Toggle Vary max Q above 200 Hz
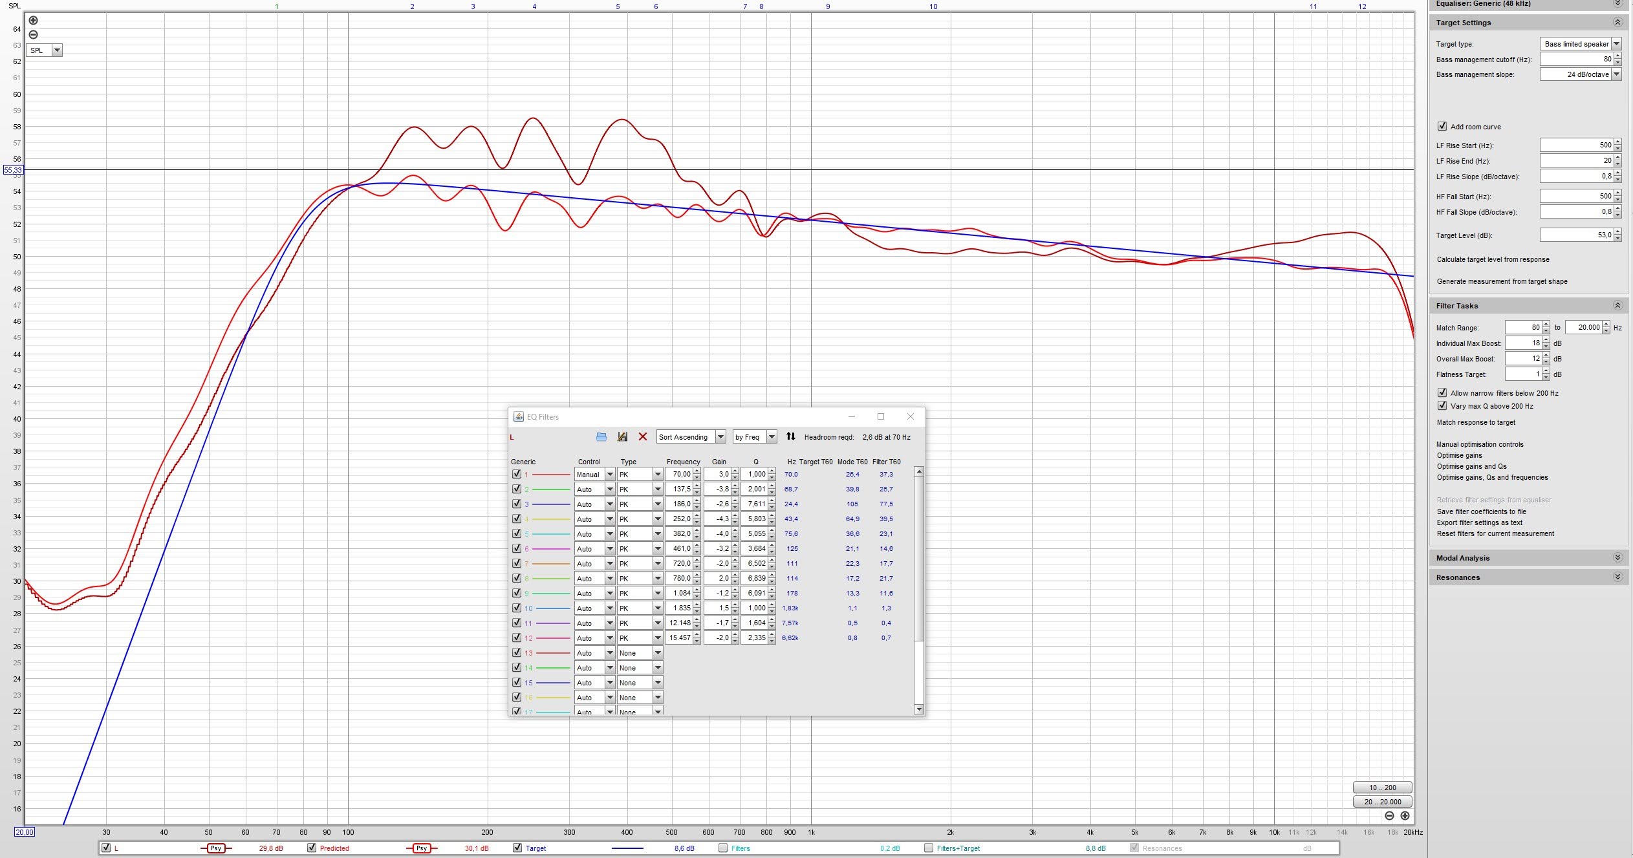The image size is (1633, 858). [1442, 406]
